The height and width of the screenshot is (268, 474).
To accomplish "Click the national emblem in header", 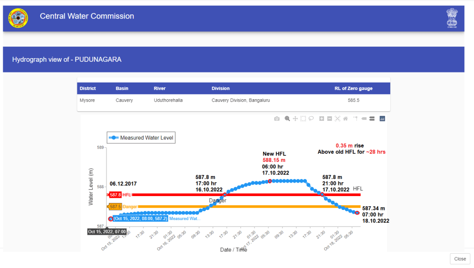I will [x=452, y=18].
